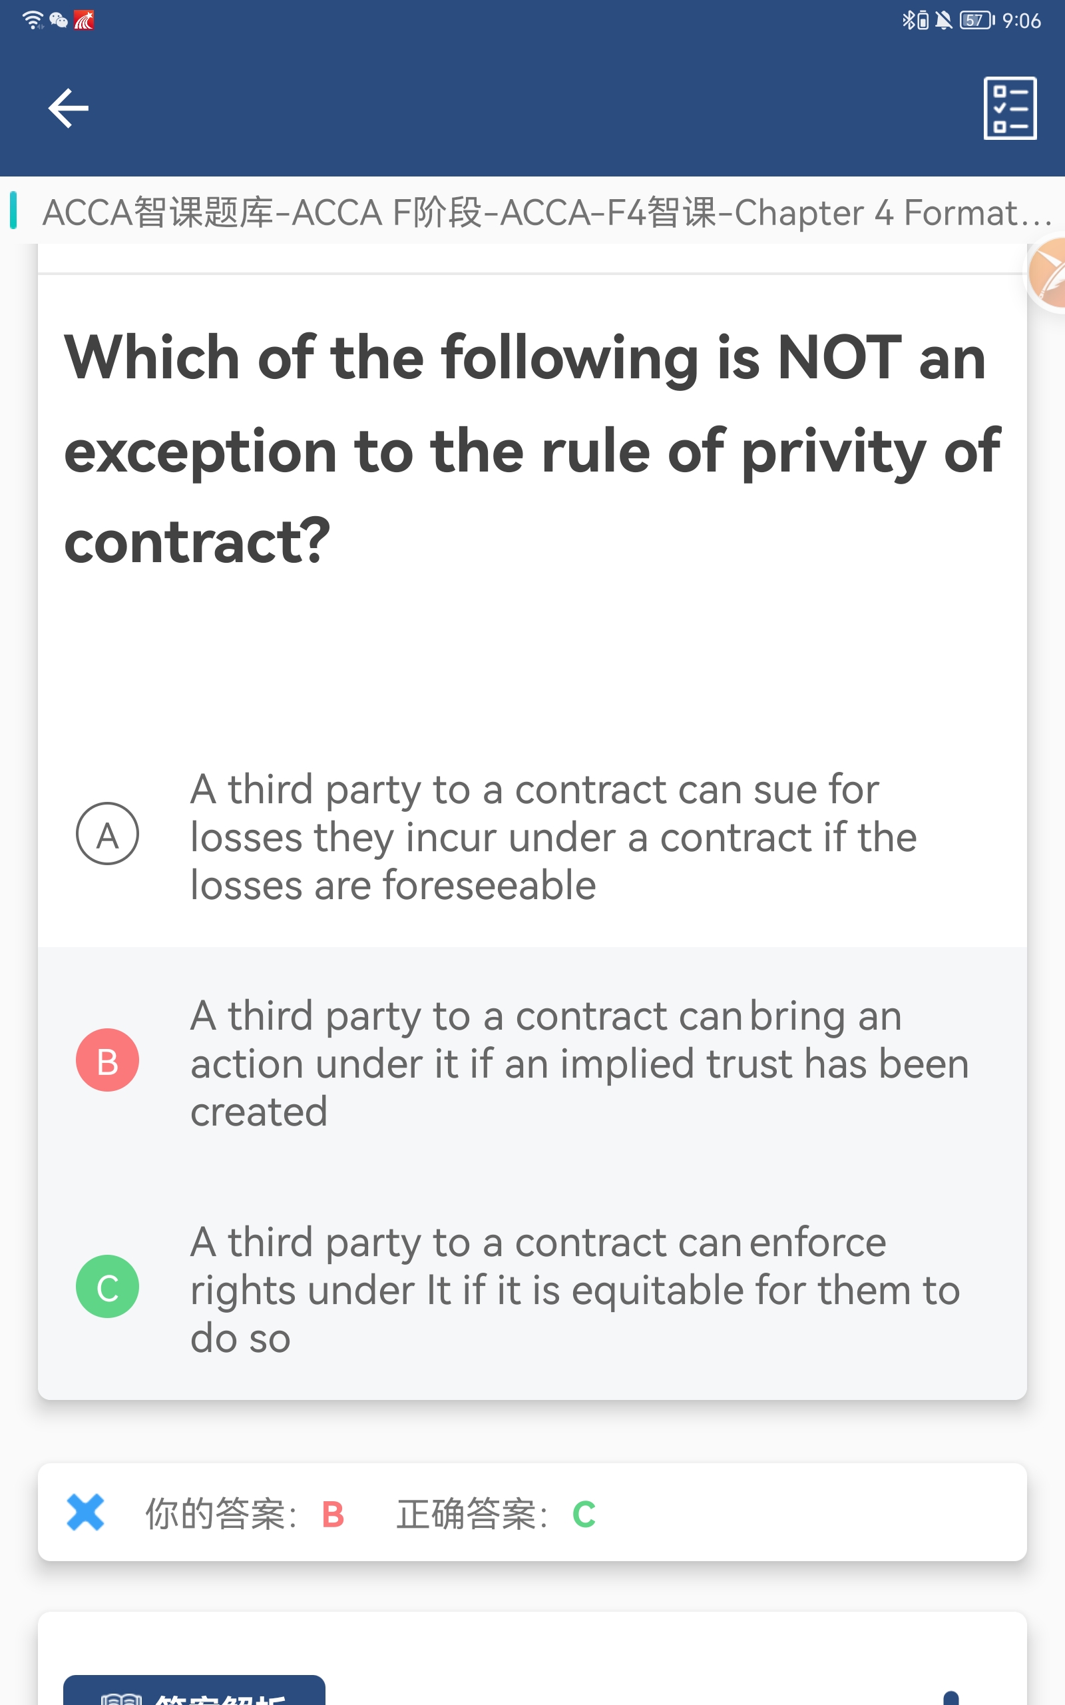Select the red option B circle

pos(107,1060)
